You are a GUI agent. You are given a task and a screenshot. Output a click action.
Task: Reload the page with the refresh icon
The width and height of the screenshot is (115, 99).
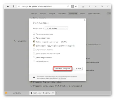tap(19, 7)
